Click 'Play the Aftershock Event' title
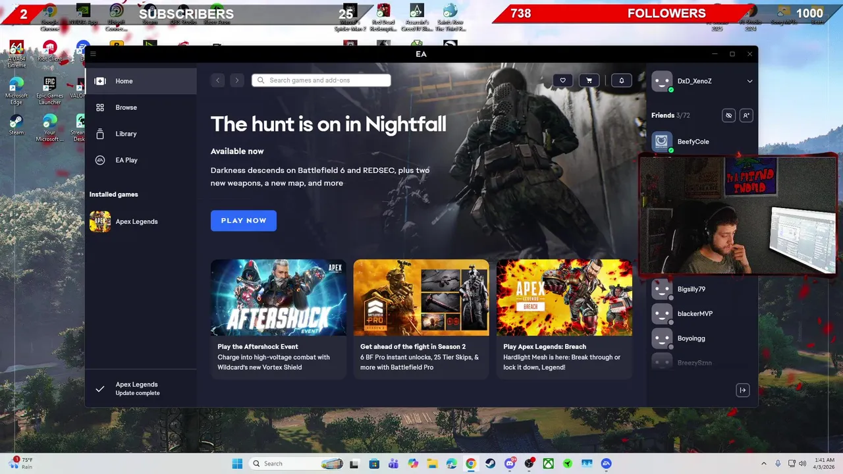843x474 pixels. point(258,346)
